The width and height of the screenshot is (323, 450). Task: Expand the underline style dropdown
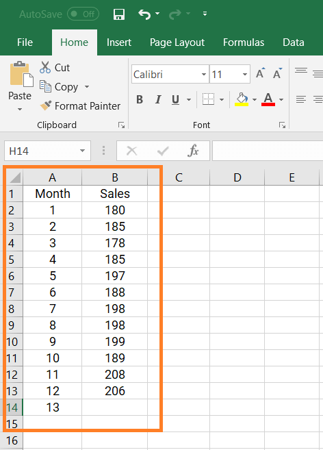(189, 99)
